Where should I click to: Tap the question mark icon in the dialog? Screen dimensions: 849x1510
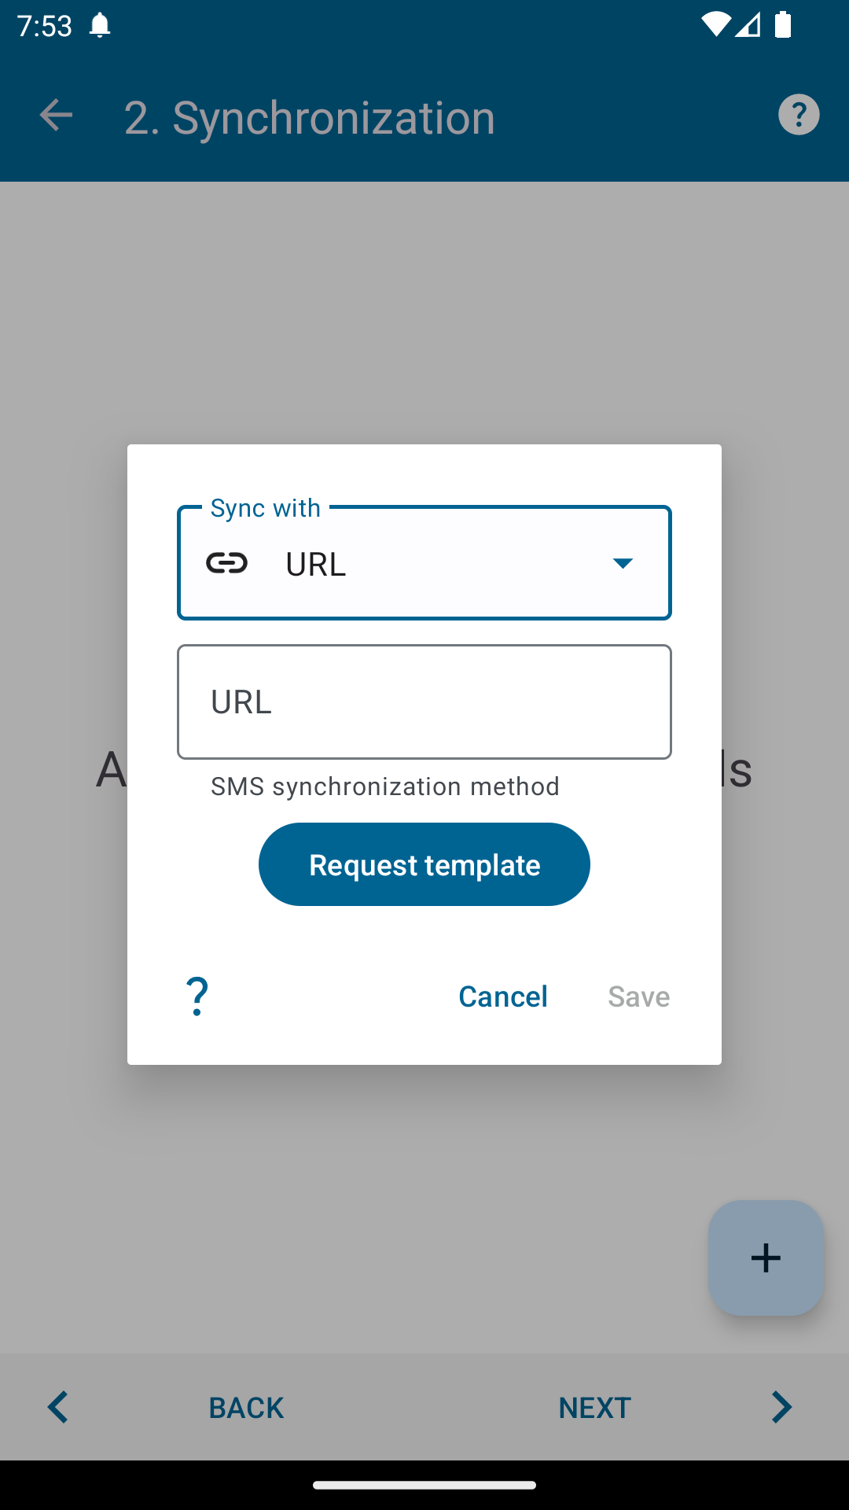(197, 996)
